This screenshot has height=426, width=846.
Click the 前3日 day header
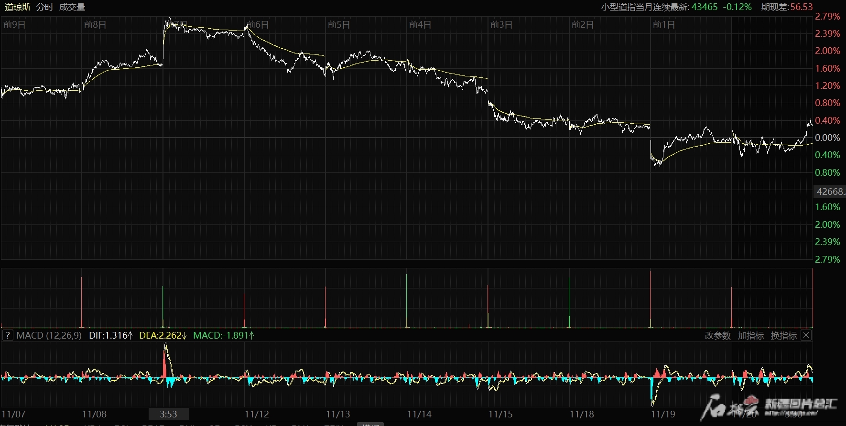(501, 25)
